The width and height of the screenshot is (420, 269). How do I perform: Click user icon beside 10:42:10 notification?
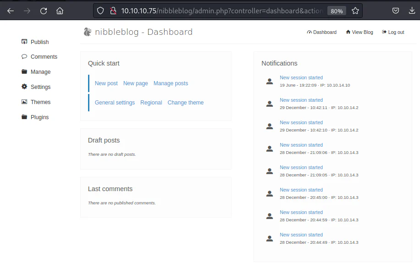(x=270, y=126)
